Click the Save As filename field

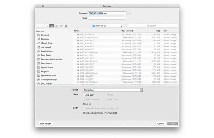(x=107, y=13)
